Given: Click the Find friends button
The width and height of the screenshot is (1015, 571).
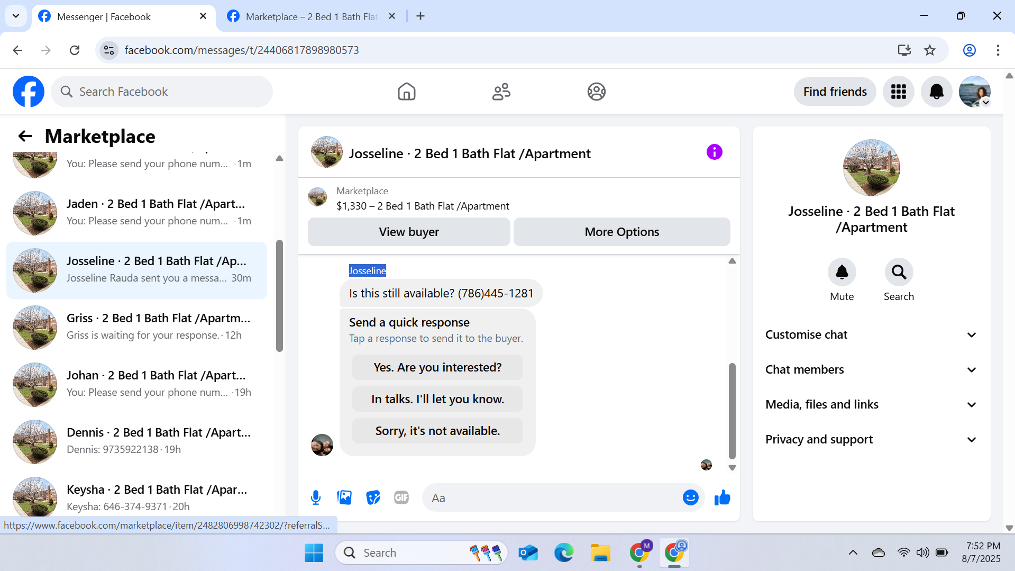Looking at the screenshot, I should (835, 92).
